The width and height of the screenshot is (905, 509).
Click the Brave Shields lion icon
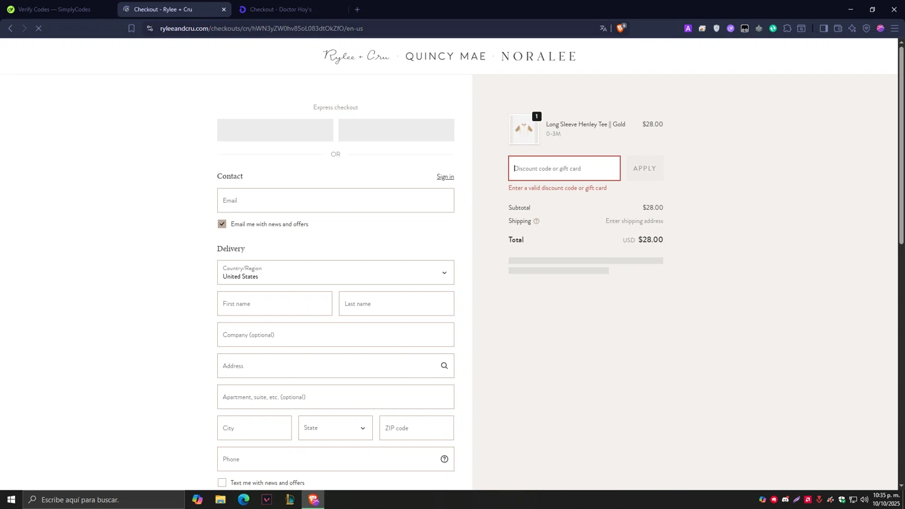621,28
